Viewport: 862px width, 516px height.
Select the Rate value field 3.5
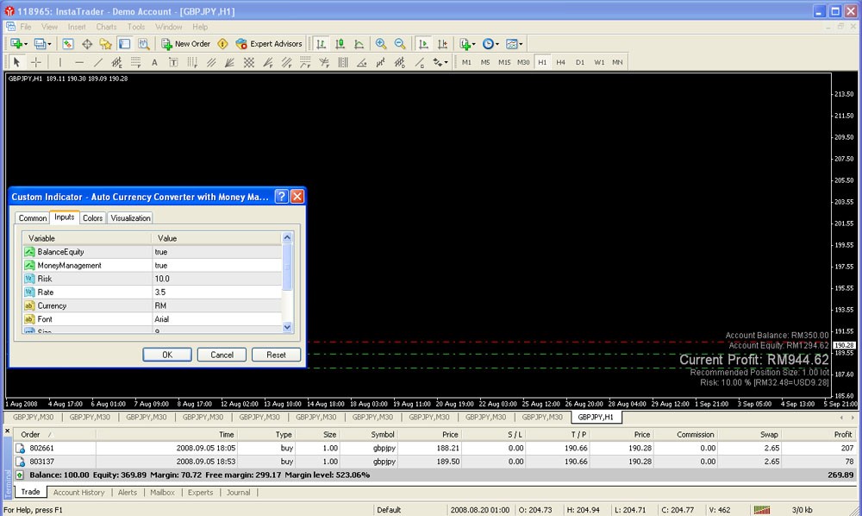coord(216,293)
